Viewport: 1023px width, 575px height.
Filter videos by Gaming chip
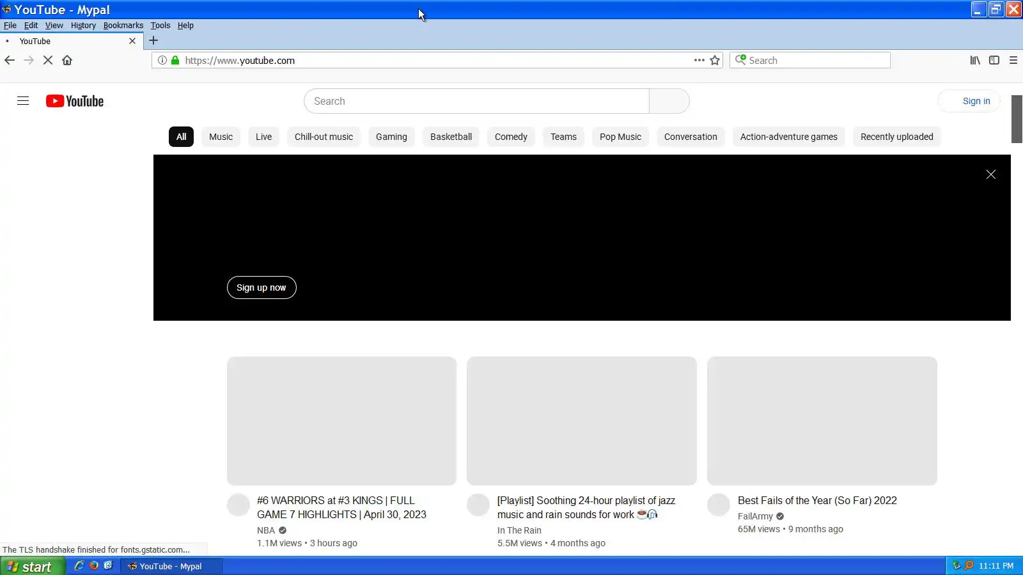pos(391,137)
